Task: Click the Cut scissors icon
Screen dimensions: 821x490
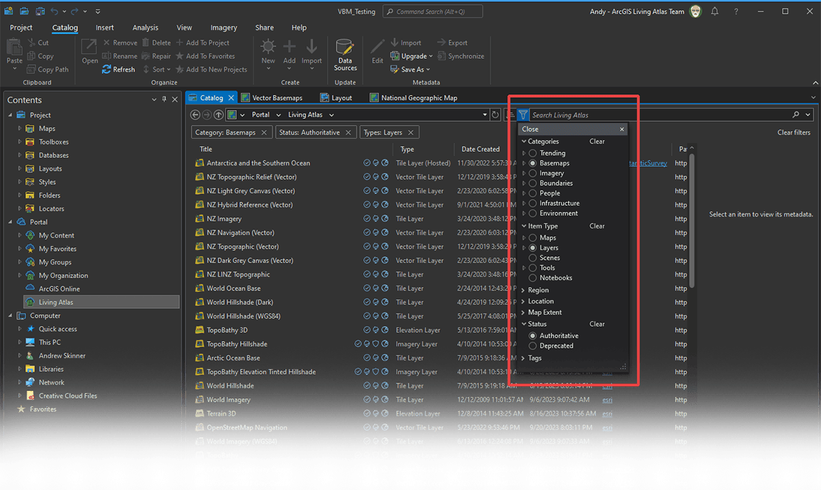Action: click(x=31, y=43)
